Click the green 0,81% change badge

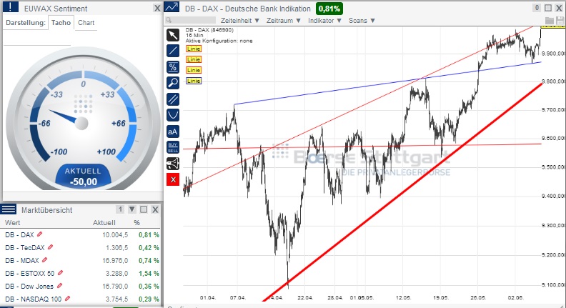(329, 9)
